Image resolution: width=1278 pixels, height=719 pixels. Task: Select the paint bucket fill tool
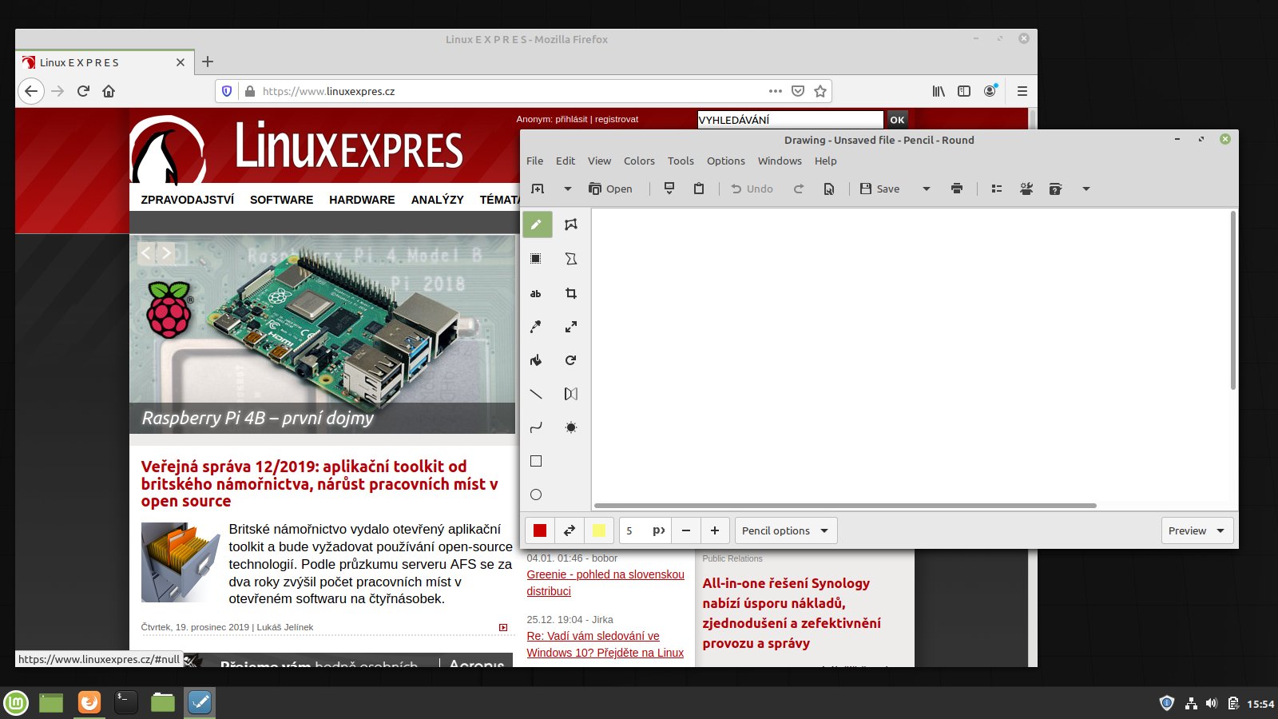tap(536, 360)
